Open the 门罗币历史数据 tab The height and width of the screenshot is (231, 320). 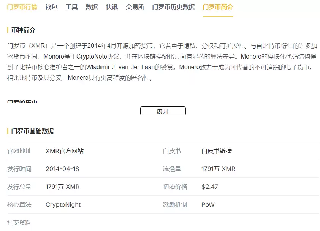pyautogui.click(x=173, y=7)
